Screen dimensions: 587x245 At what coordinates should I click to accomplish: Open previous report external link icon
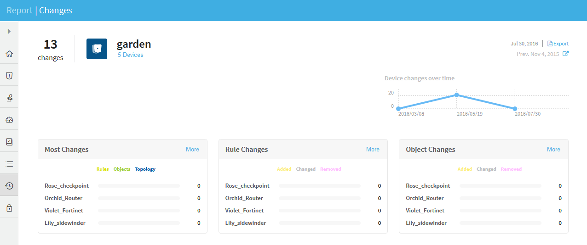(566, 54)
